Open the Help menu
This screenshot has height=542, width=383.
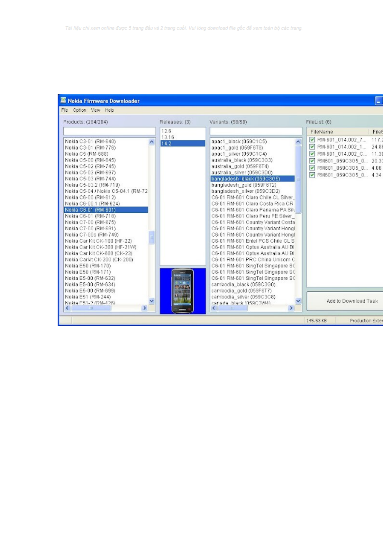coord(109,110)
